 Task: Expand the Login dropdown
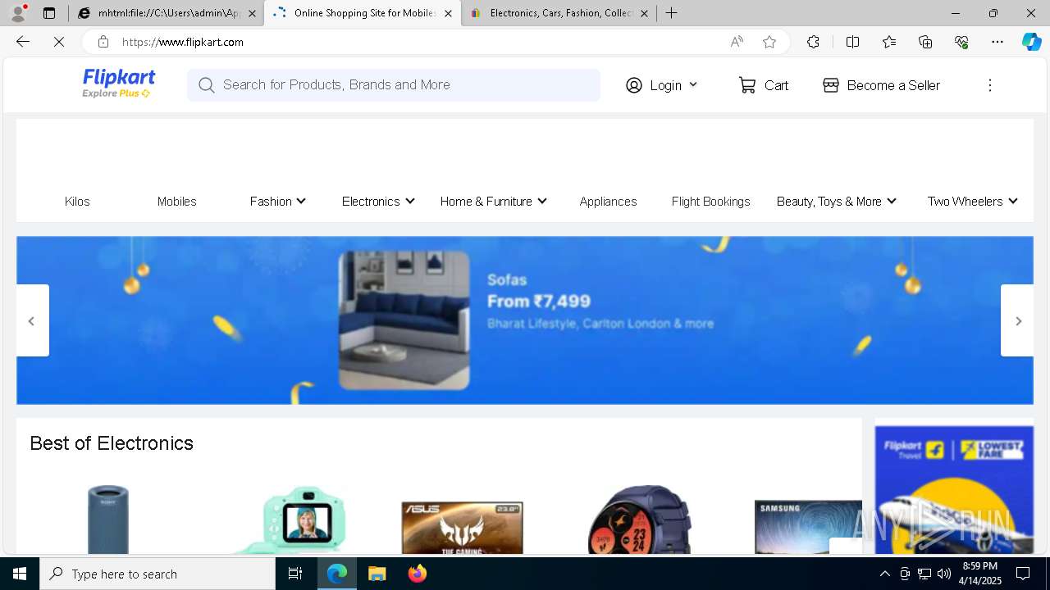coord(693,84)
